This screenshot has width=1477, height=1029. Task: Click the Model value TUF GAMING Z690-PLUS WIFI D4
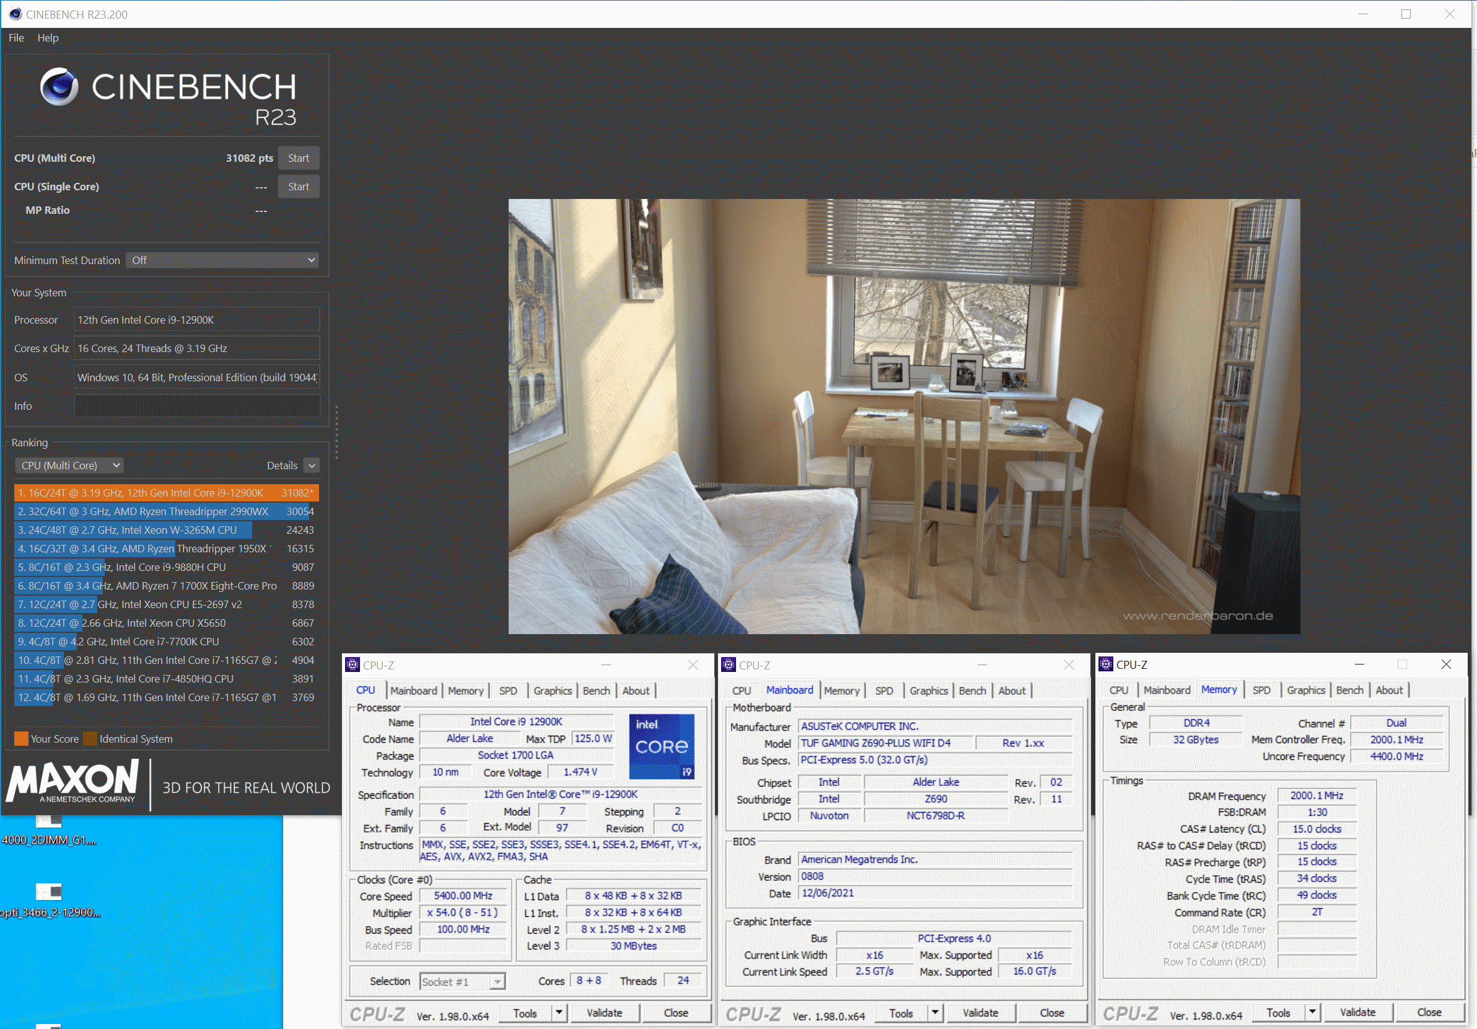click(886, 743)
